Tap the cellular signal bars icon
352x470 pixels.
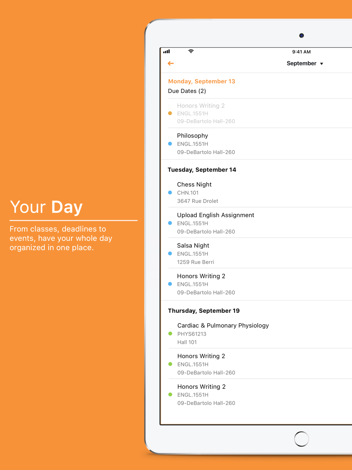coord(166,51)
